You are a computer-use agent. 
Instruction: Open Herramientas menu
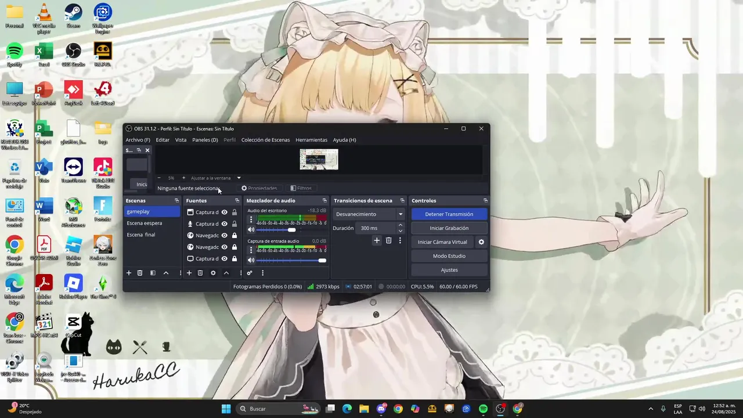[x=311, y=140]
